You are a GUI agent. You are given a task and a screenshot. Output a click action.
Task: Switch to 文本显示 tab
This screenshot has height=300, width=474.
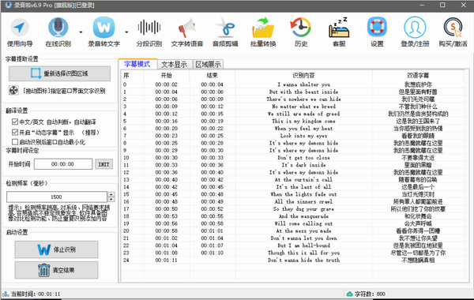[175, 65]
